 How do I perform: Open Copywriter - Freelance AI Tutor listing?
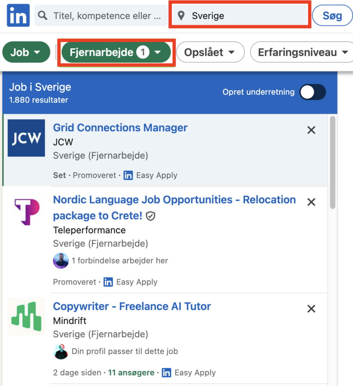click(132, 306)
